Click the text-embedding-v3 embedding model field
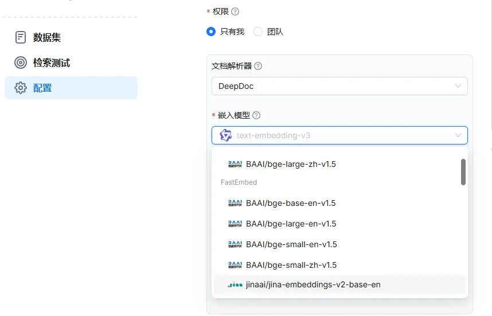 click(x=339, y=135)
